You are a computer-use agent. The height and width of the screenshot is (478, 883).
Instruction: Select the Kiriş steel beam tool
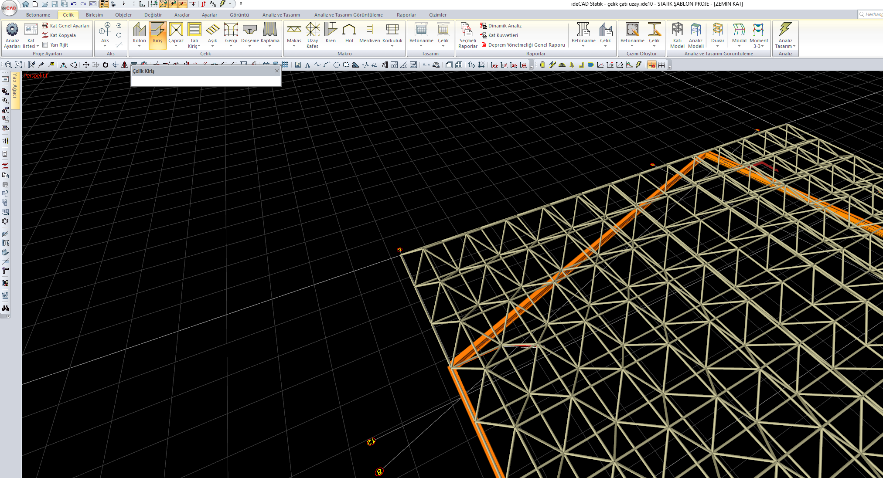(157, 35)
